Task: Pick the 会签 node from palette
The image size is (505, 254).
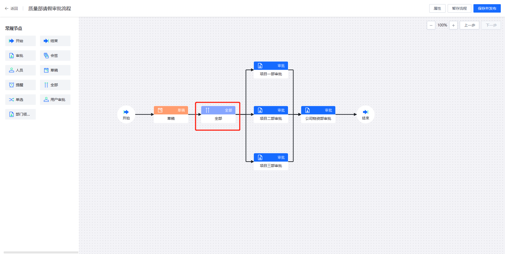Action: point(55,56)
